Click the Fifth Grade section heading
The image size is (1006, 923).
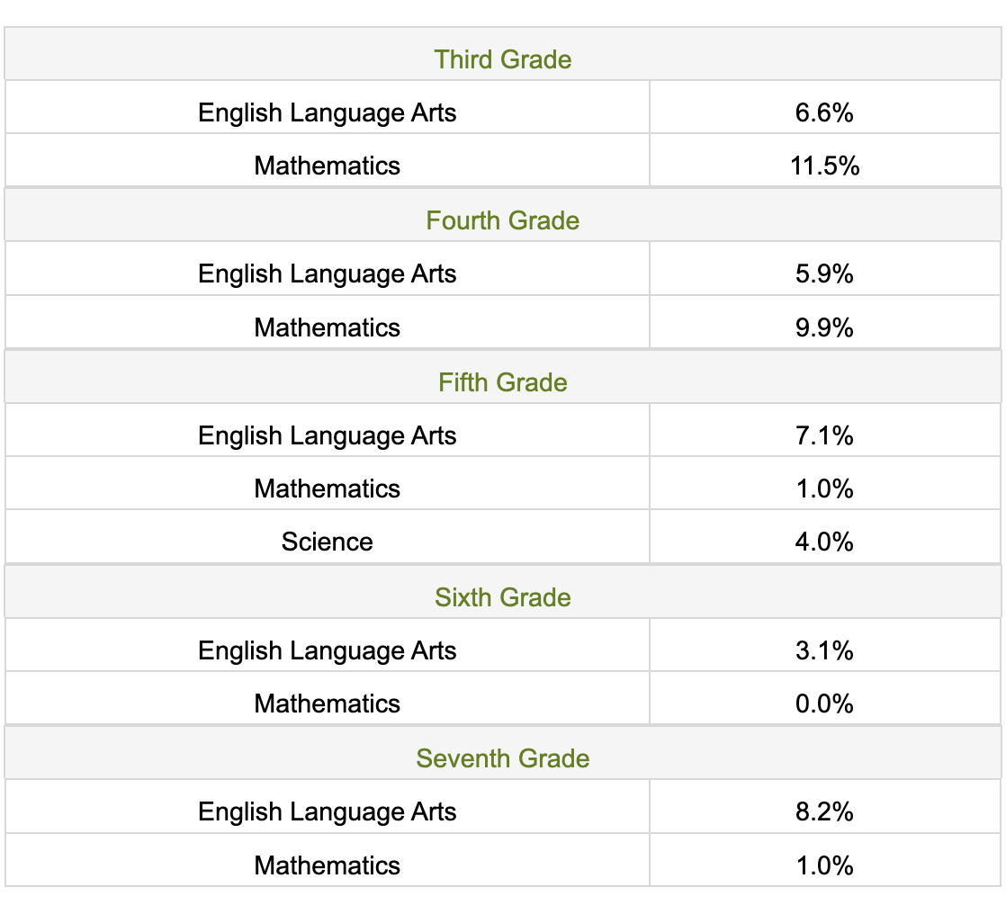tap(502, 382)
